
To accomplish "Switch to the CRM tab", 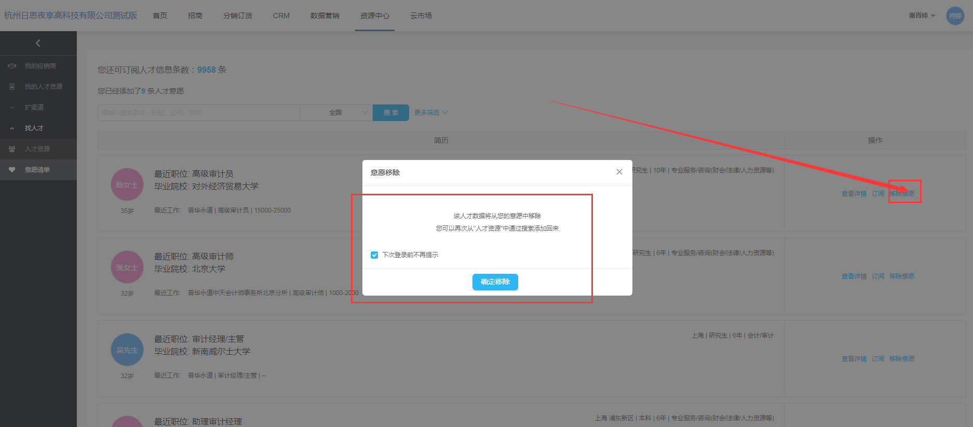I will tap(281, 16).
